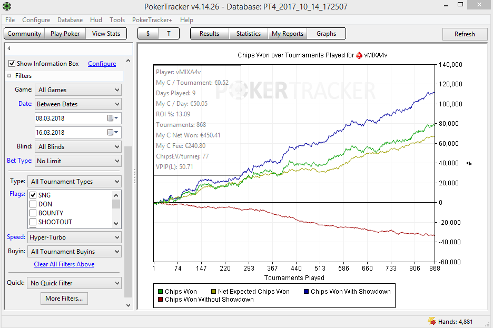
Task: Click the Hands: 4,881 status text
Action: [x=455, y=322]
